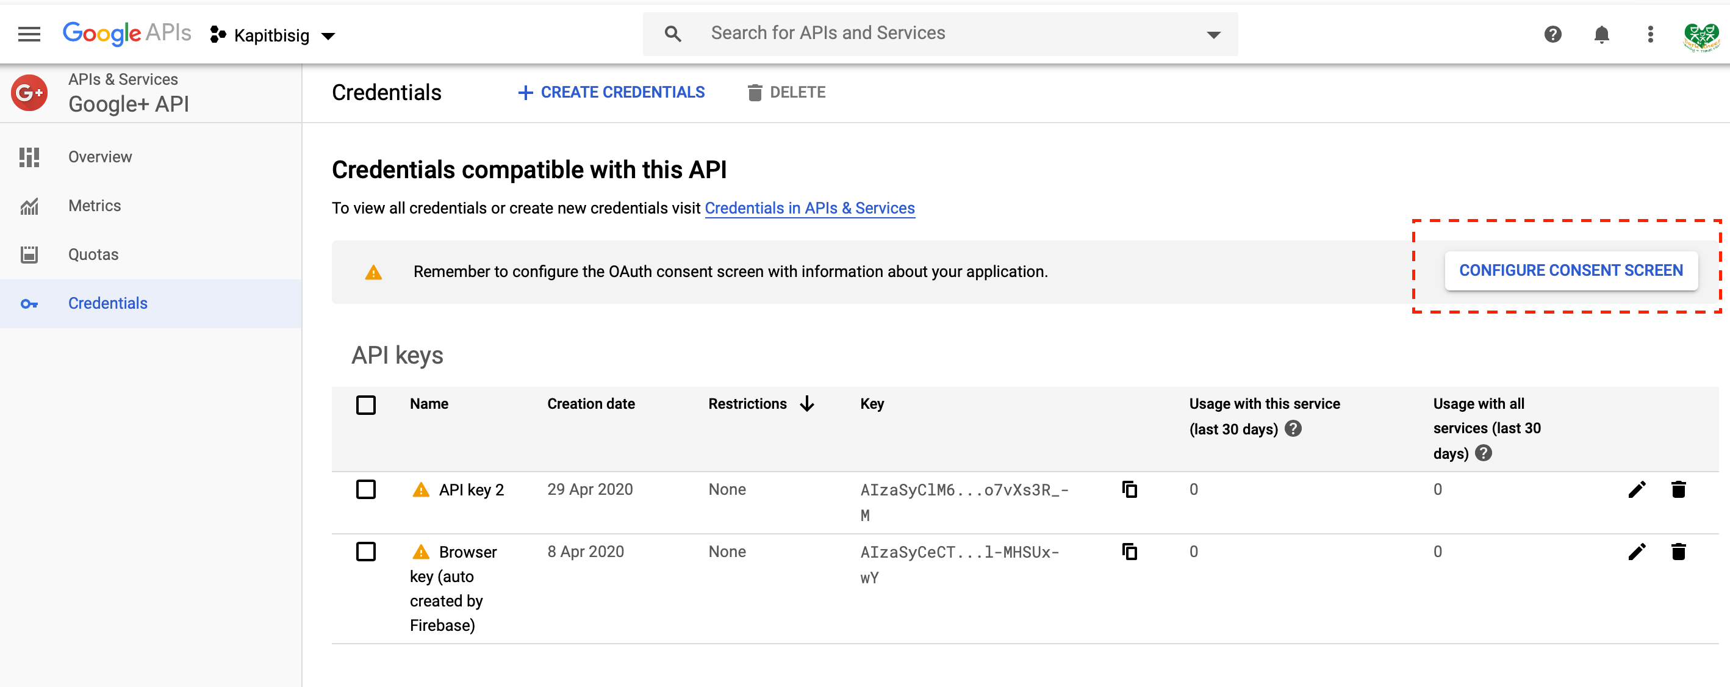Open the help question mark icon
The image size is (1730, 687).
(1552, 34)
